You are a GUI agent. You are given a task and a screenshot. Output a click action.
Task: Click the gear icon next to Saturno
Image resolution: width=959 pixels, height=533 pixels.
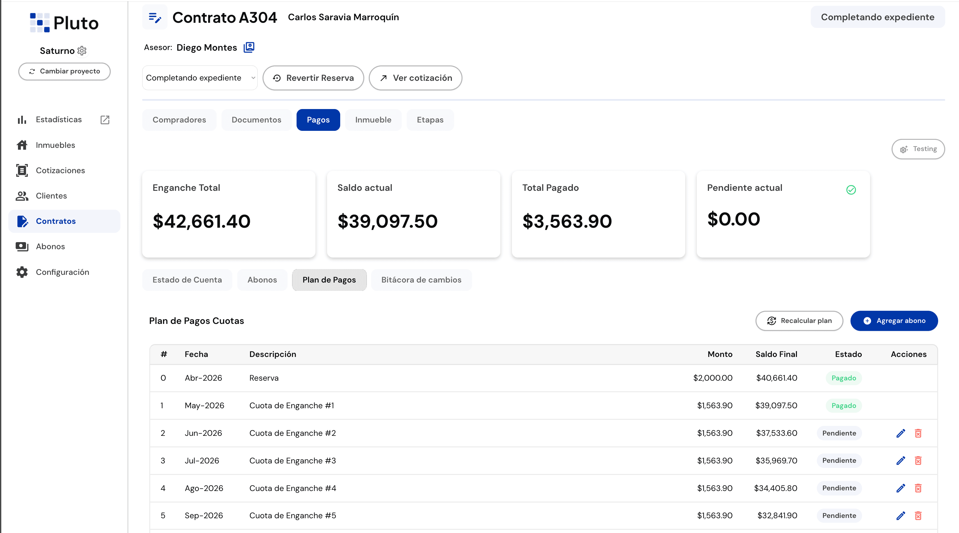[x=82, y=51]
